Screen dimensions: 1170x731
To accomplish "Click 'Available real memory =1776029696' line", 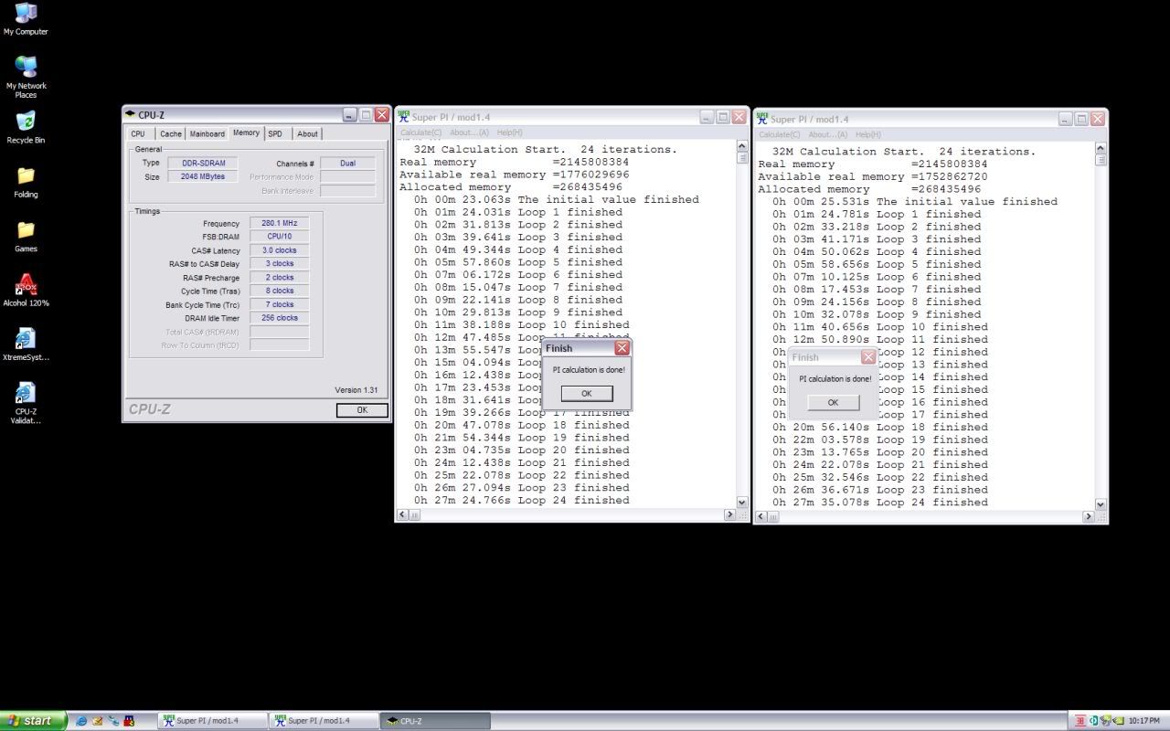I will [x=515, y=175].
